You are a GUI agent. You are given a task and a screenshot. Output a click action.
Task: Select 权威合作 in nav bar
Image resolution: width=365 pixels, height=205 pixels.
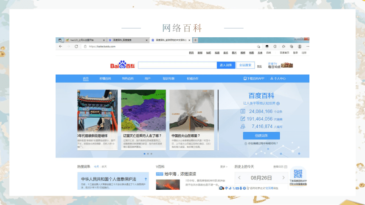pos(193,78)
